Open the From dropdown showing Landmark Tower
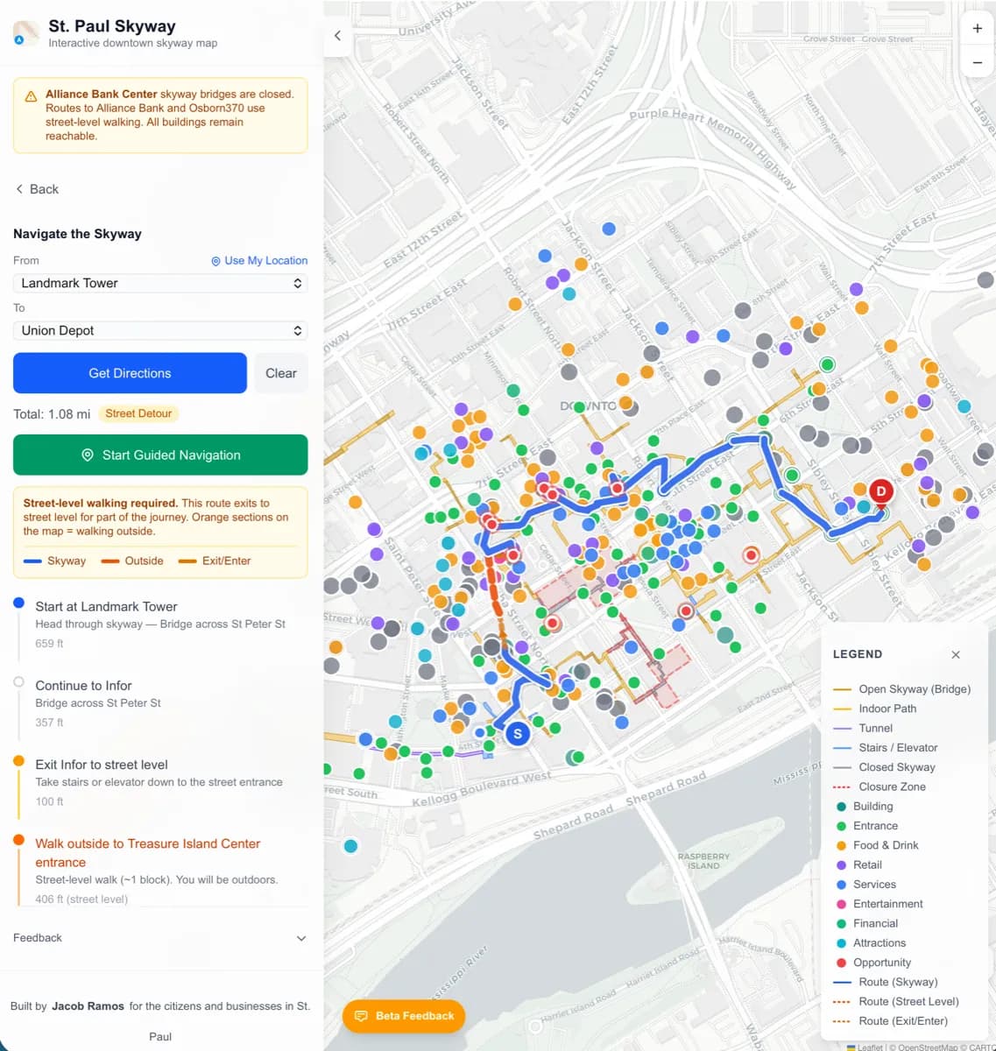 point(160,283)
